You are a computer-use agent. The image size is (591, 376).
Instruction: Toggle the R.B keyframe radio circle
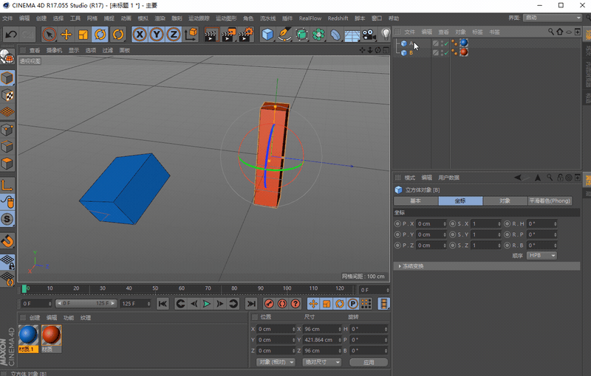tap(507, 246)
